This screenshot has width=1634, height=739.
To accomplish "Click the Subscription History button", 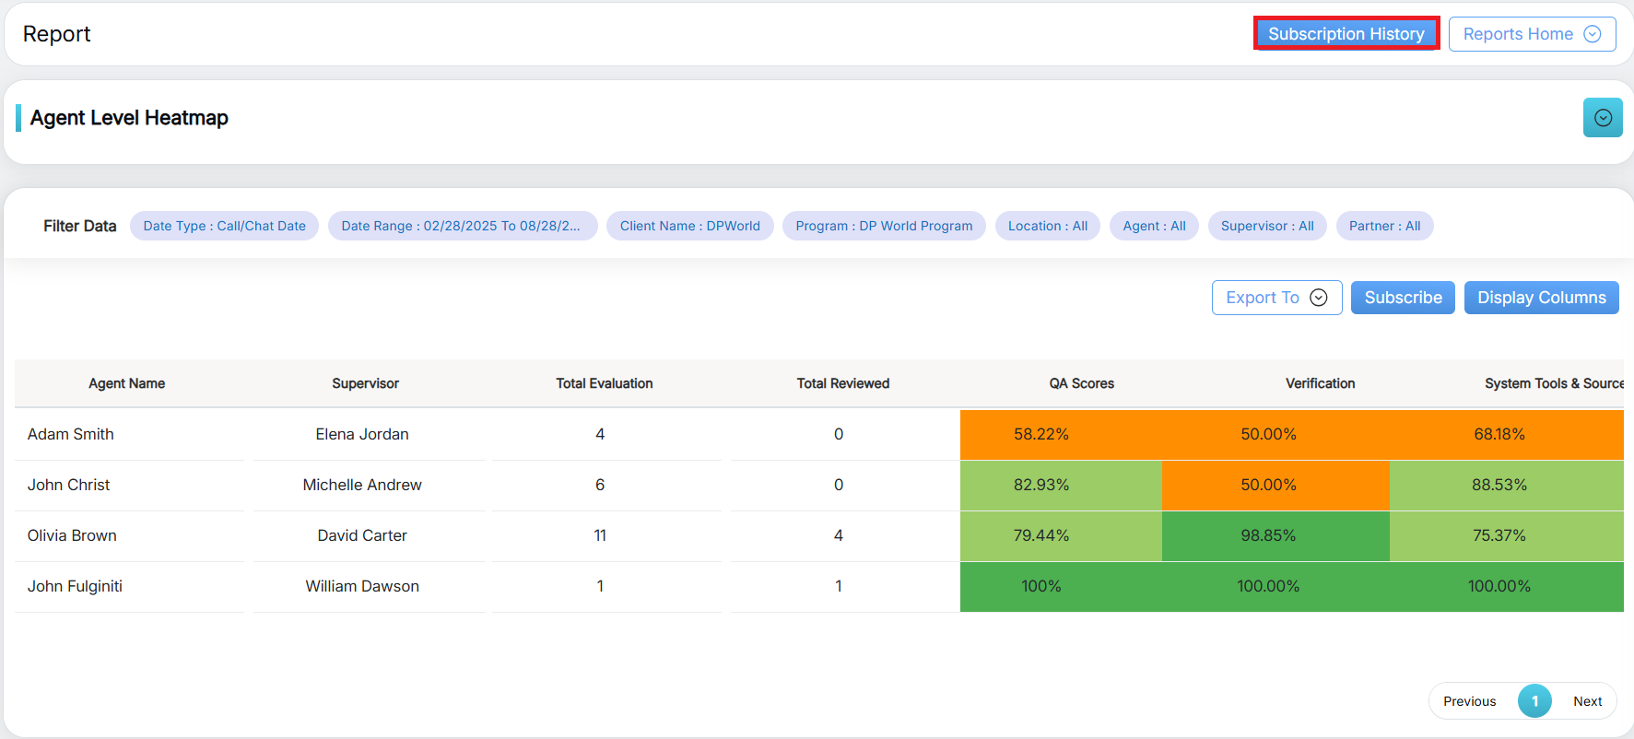I will pos(1346,34).
